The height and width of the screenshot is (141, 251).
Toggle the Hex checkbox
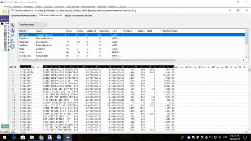click(11, 132)
